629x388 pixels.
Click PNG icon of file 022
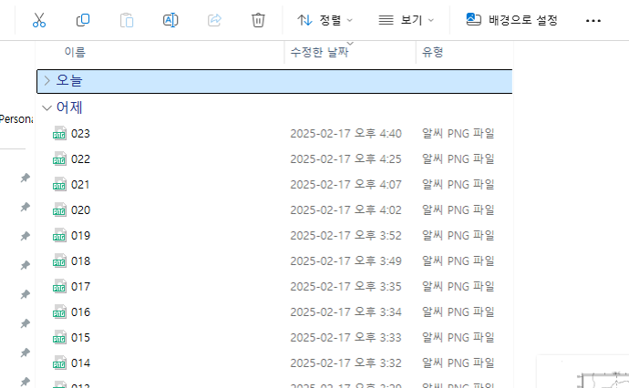(x=60, y=159)
